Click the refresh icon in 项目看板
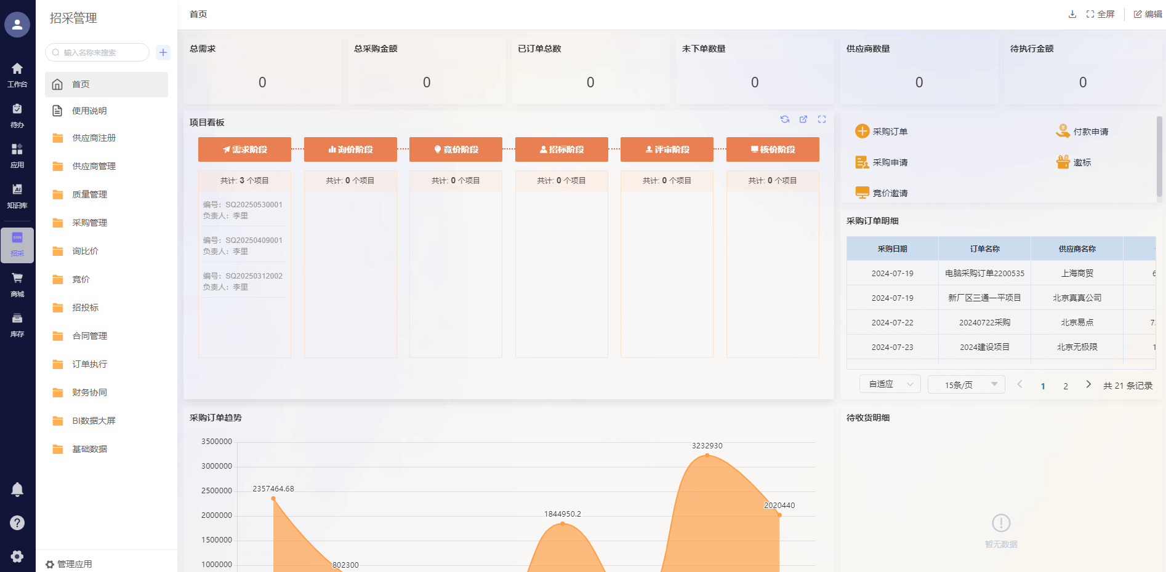This screenshot has height=572, width=1166. [784, 119]
